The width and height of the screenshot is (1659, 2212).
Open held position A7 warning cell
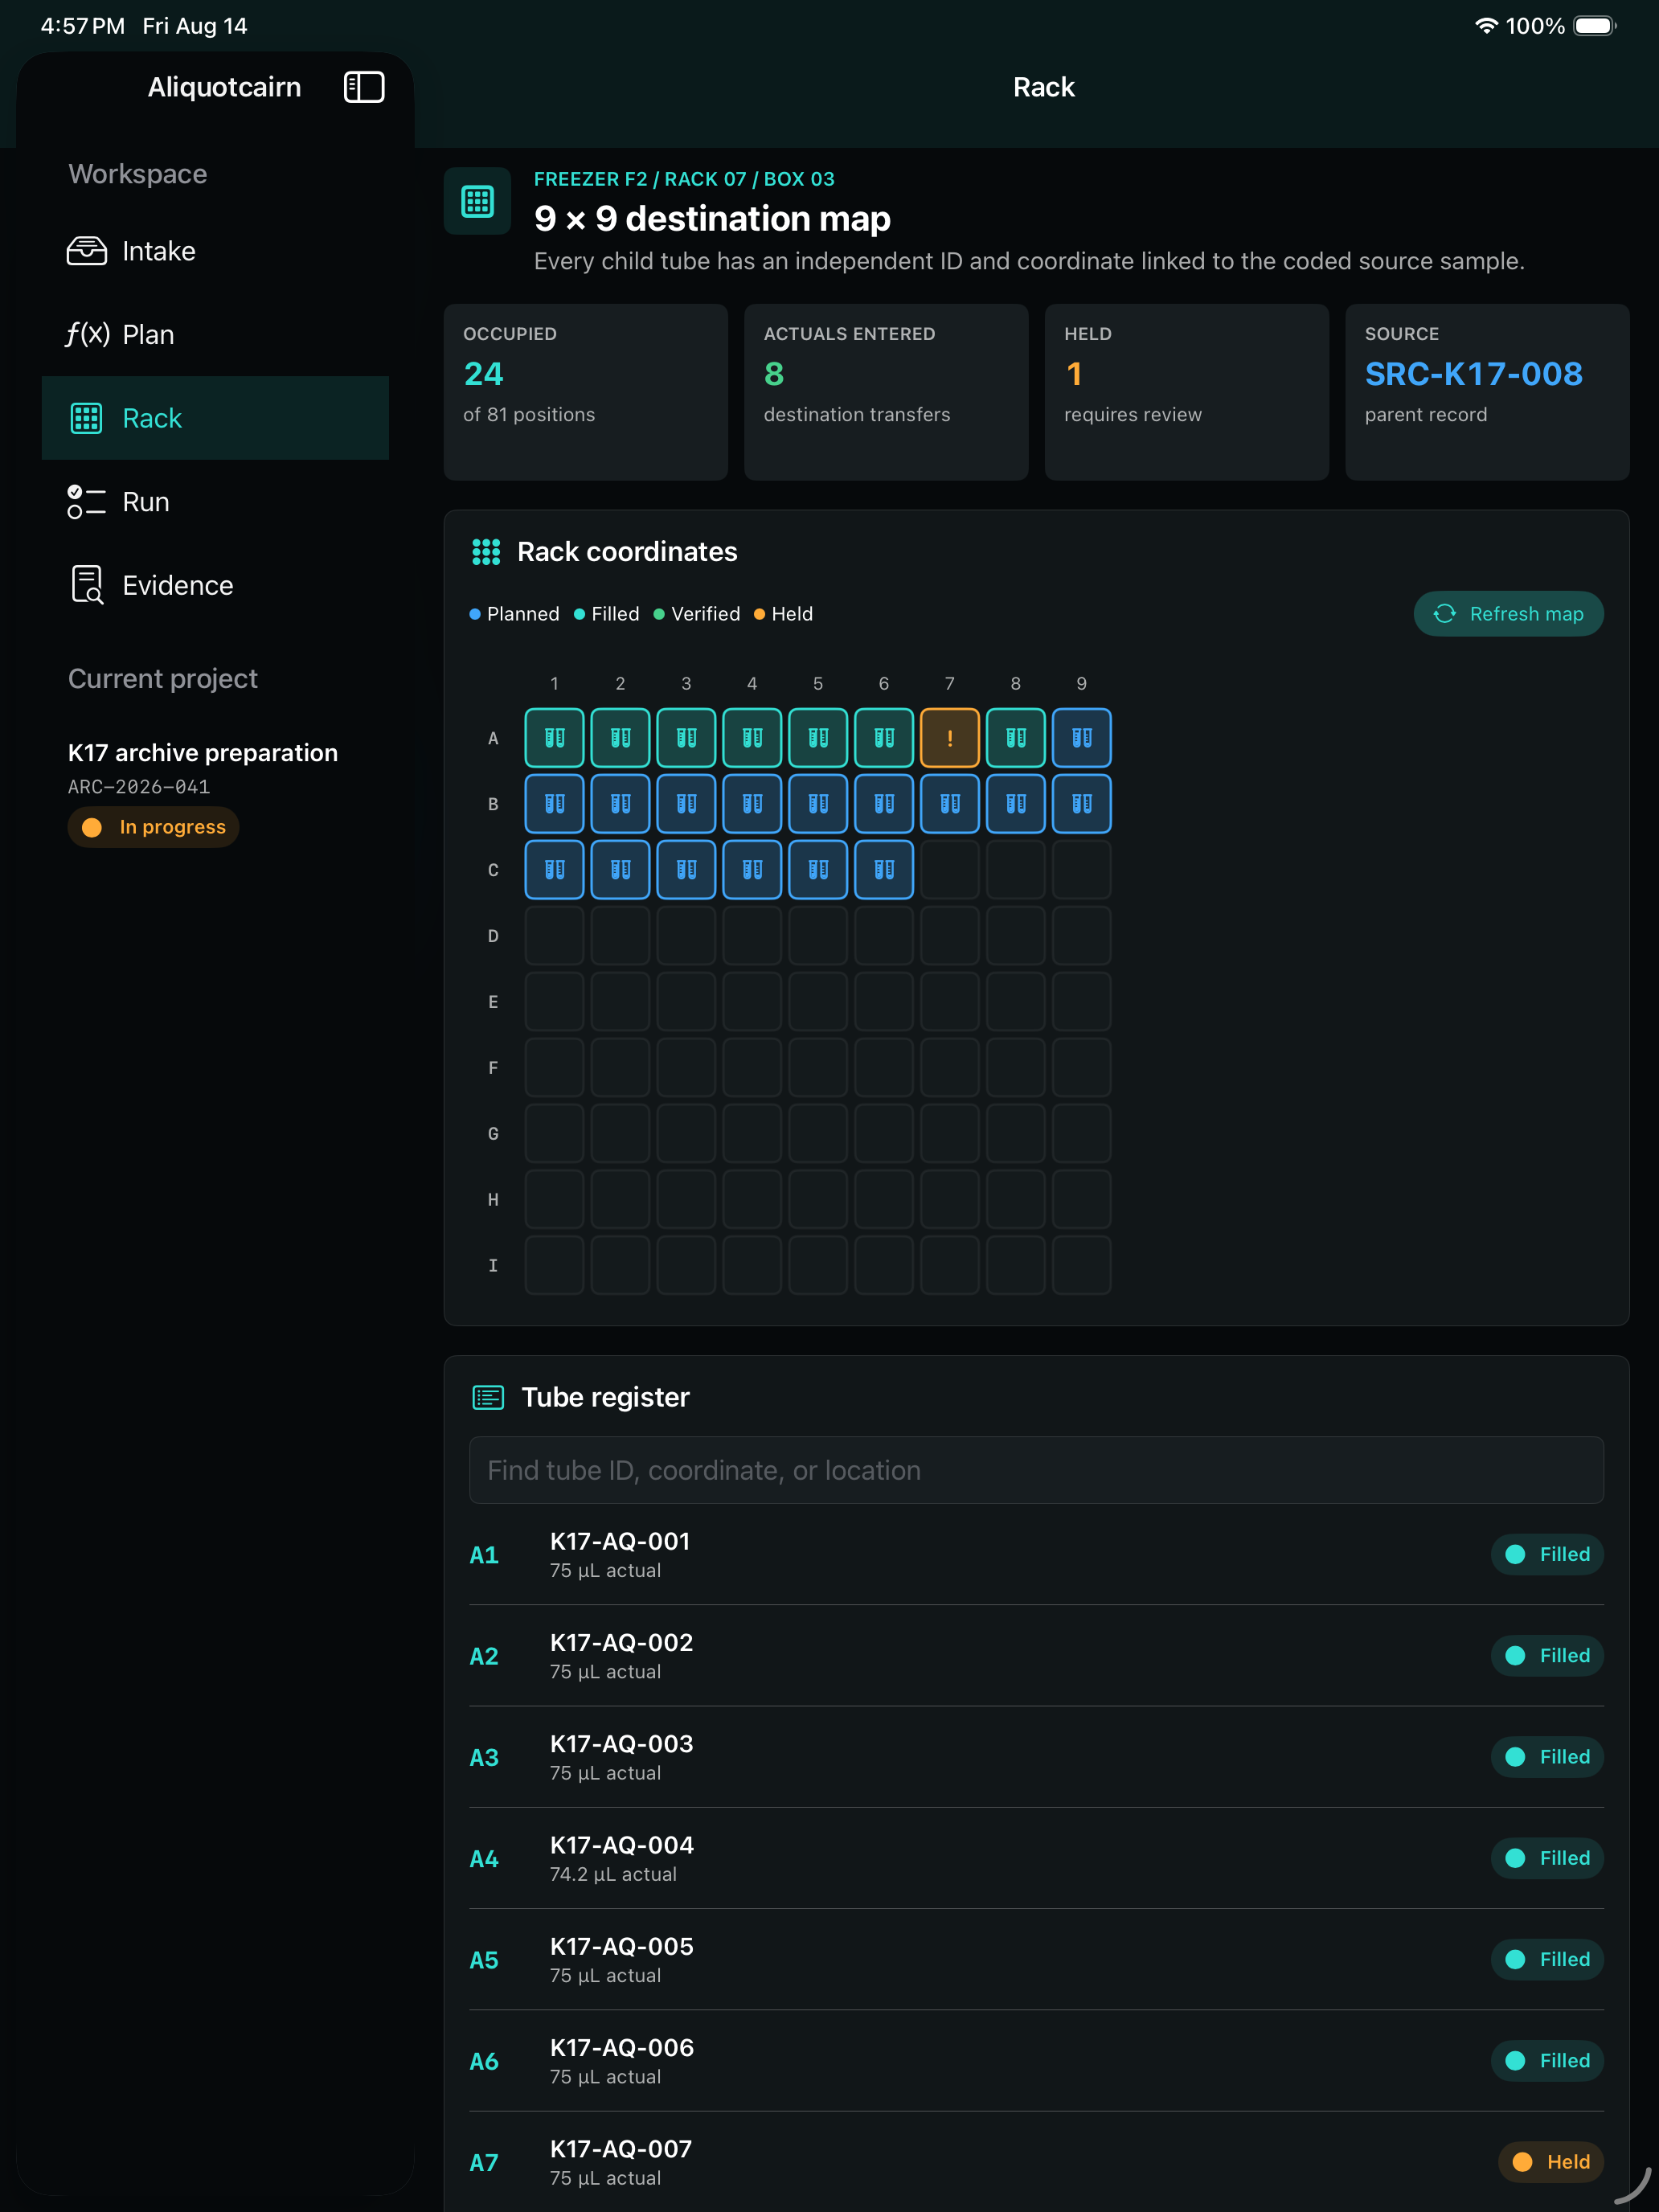point(950,738)
